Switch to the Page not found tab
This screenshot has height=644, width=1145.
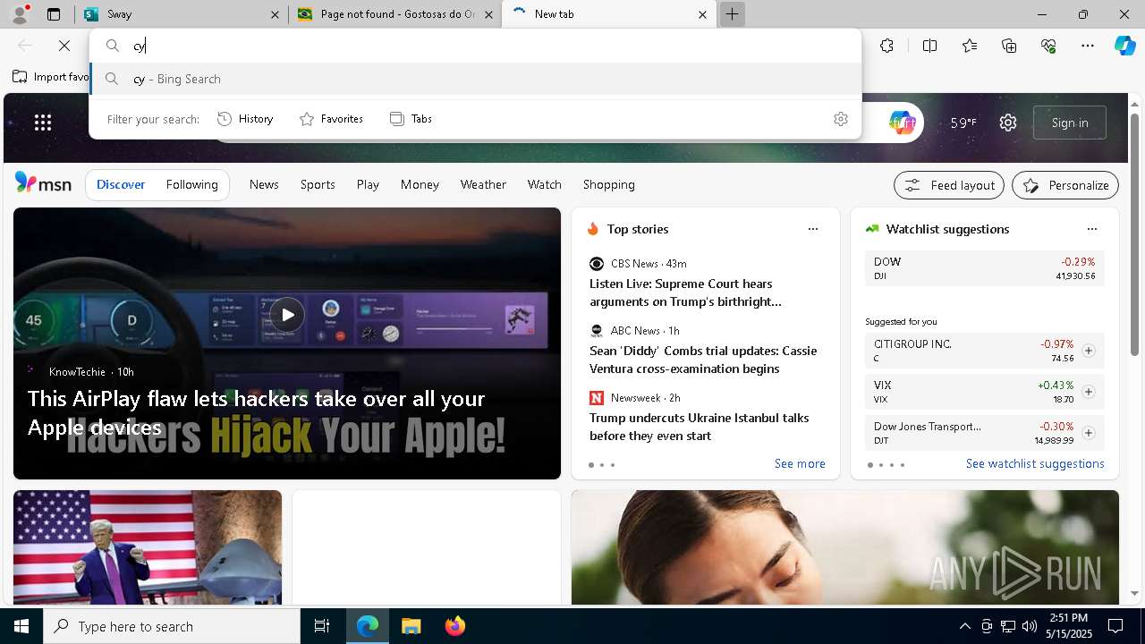395,14
